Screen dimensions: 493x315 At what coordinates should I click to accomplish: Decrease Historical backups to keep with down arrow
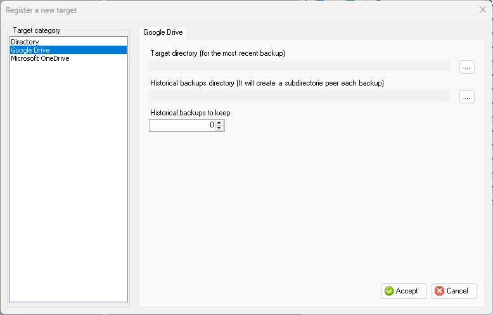click(219, 128)
